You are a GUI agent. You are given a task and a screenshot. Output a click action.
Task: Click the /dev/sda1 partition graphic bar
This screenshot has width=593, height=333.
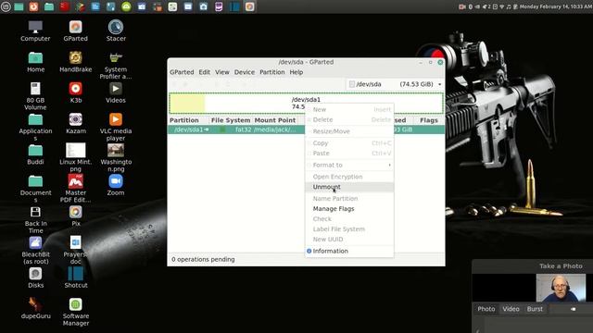tap(306, 103)
